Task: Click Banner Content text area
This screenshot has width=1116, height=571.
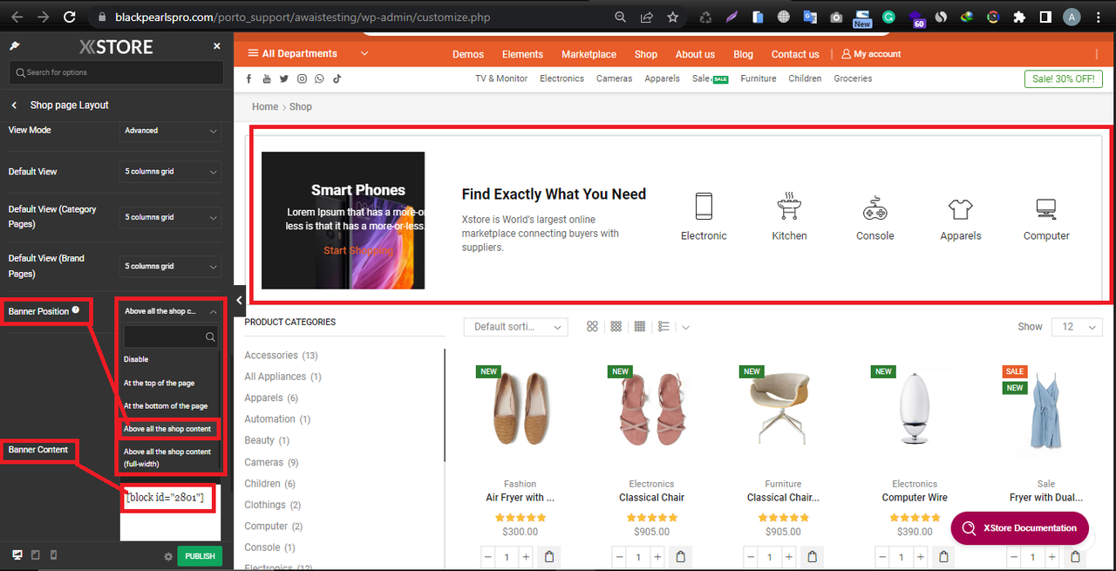Action: click(170, 513)
